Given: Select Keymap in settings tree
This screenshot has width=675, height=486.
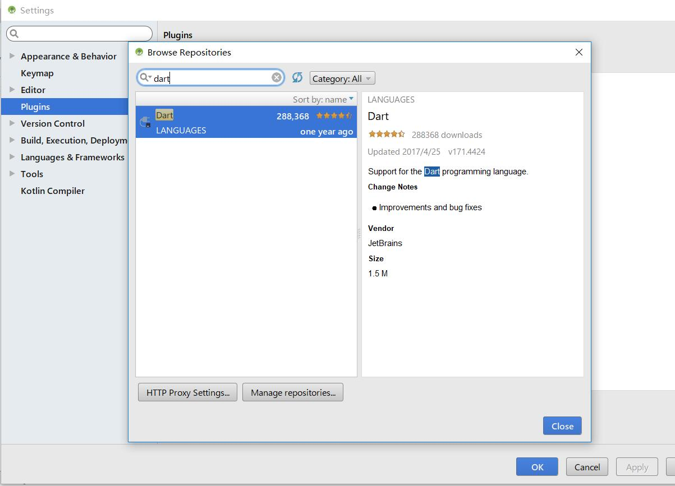Looking at the screenshot, I should click(37, 73).
